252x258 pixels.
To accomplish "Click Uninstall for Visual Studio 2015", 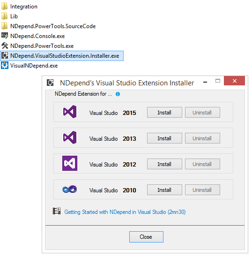I will click(x=202, y=113).
